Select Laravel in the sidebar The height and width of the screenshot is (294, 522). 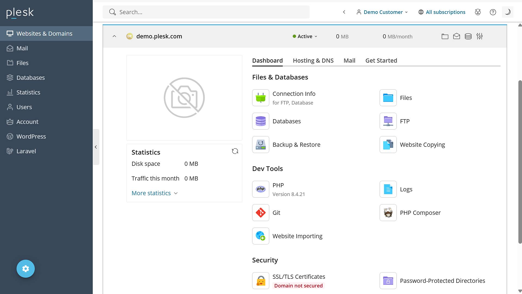pos(46,151)
